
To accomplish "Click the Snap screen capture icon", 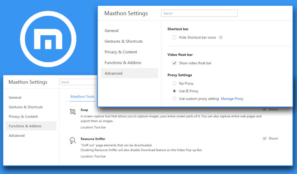I will (x=73, y=111).
